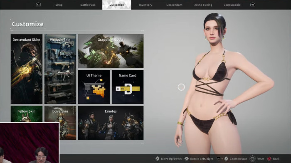The image size is (291, 163).
Task: Click the Move Up/Down stick icon
Action: [x=158, y=159]
